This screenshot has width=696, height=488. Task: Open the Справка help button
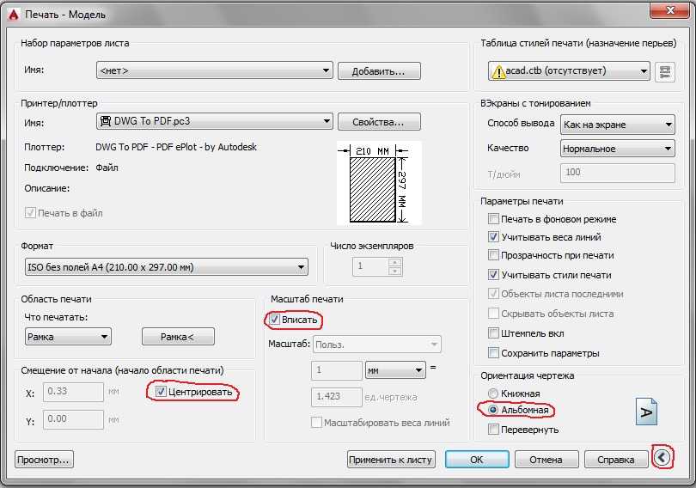(616, 460)
